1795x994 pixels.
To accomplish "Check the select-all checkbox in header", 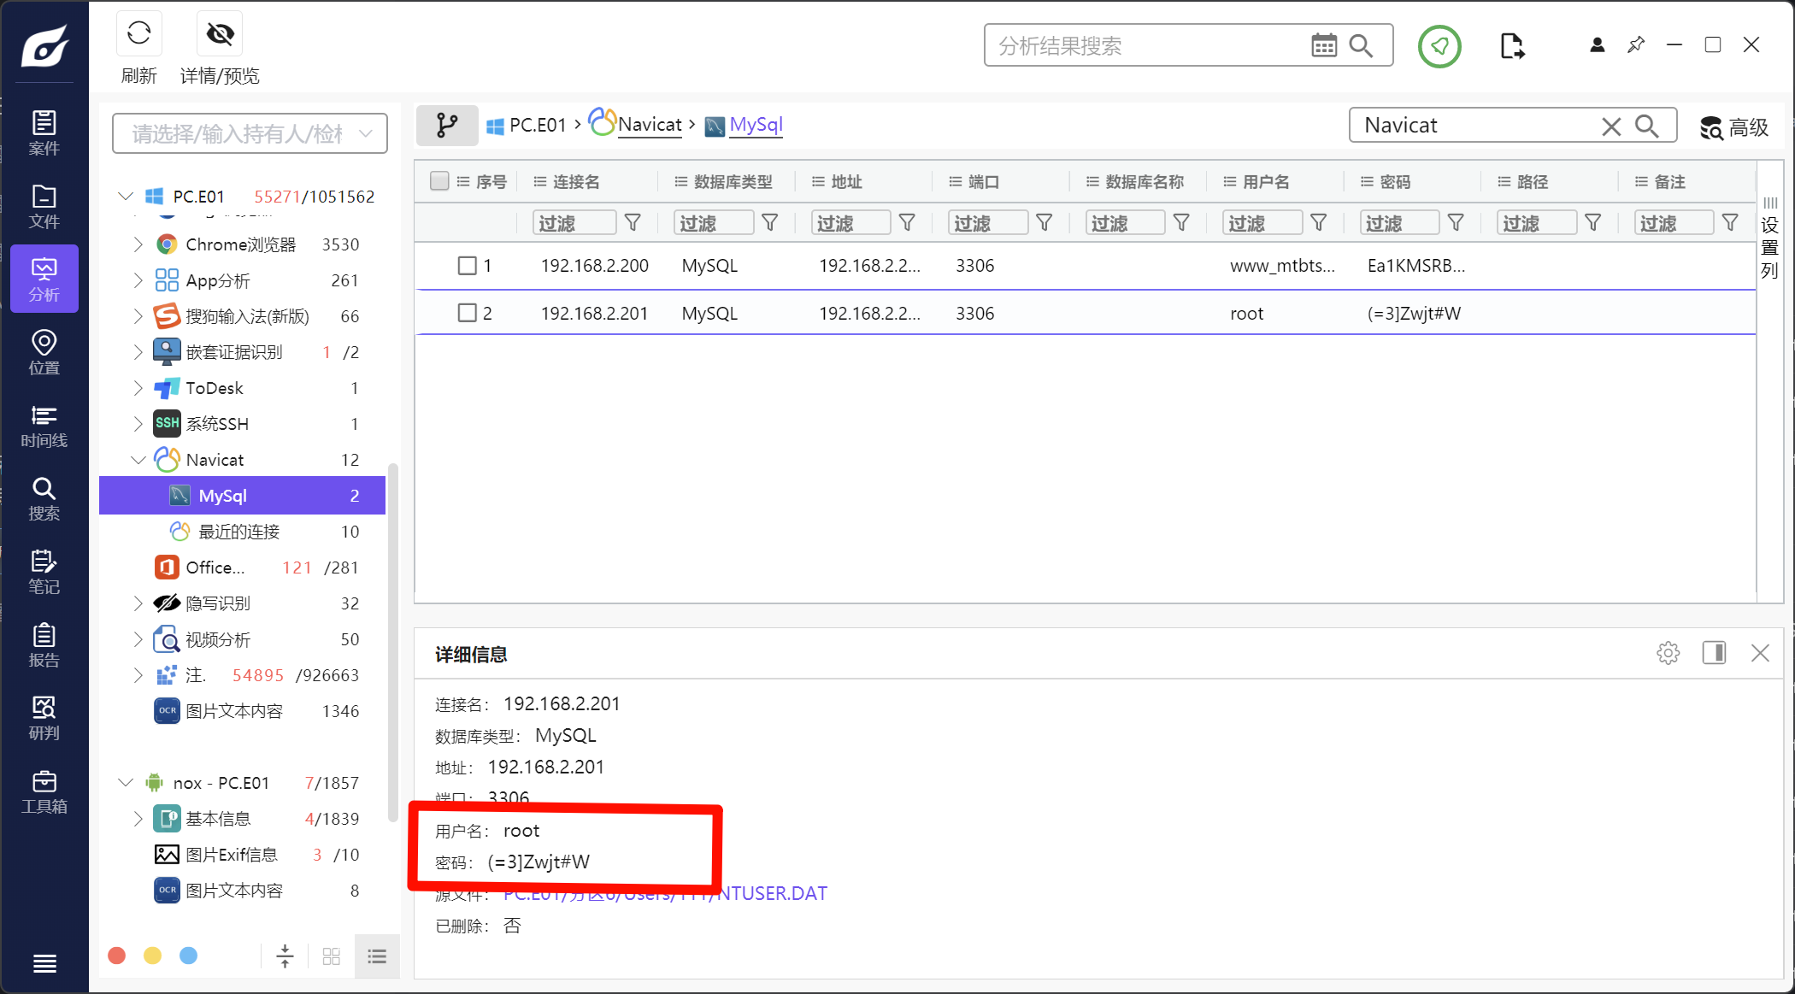I will (439, 181).
